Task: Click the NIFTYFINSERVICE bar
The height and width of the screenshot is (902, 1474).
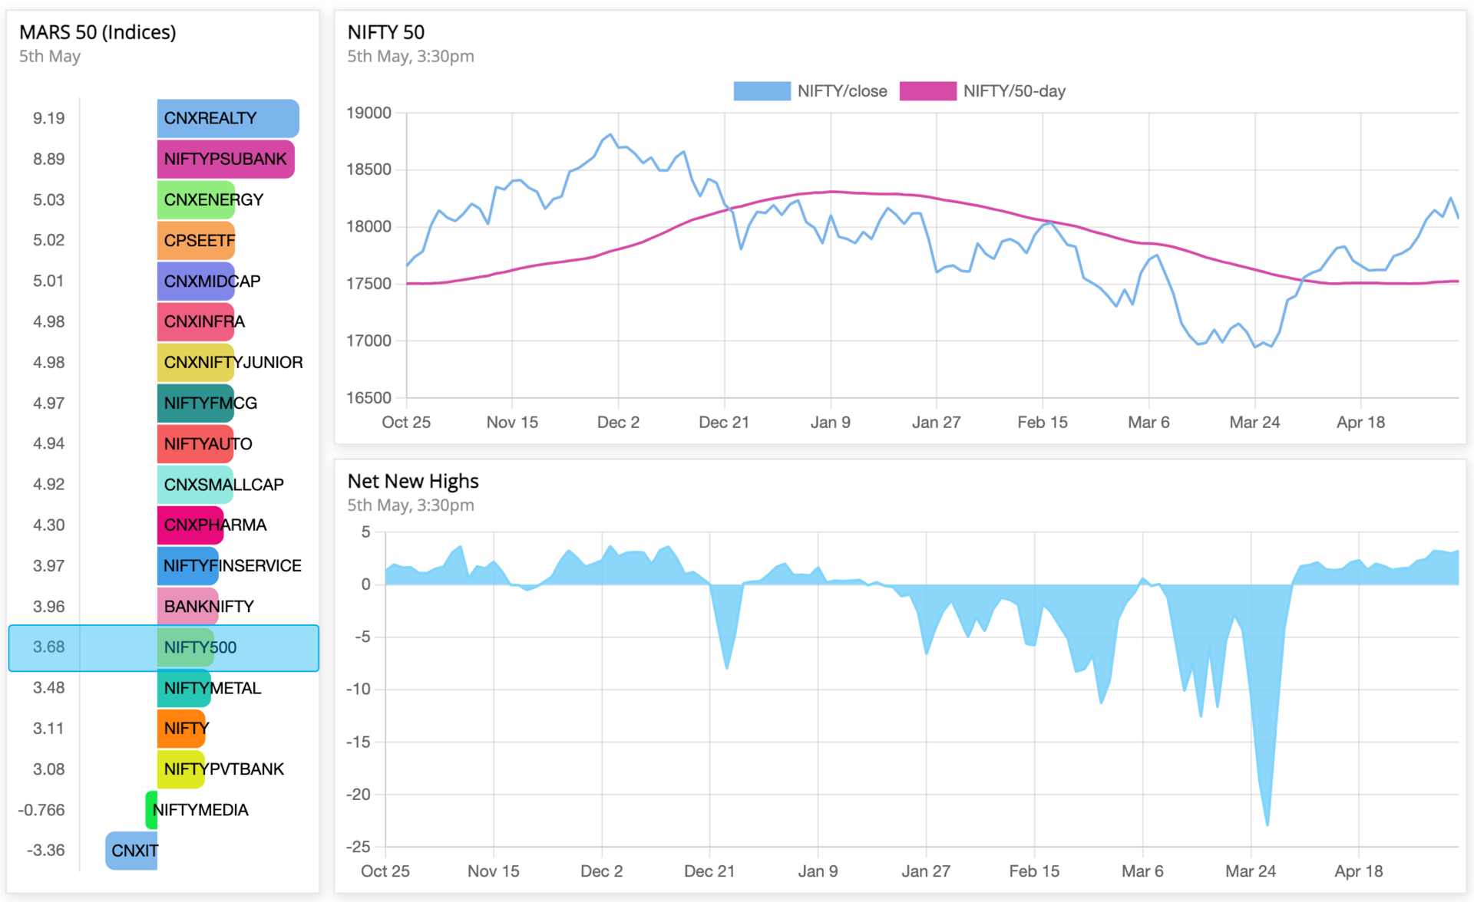Action: click(x=188, y=565)
